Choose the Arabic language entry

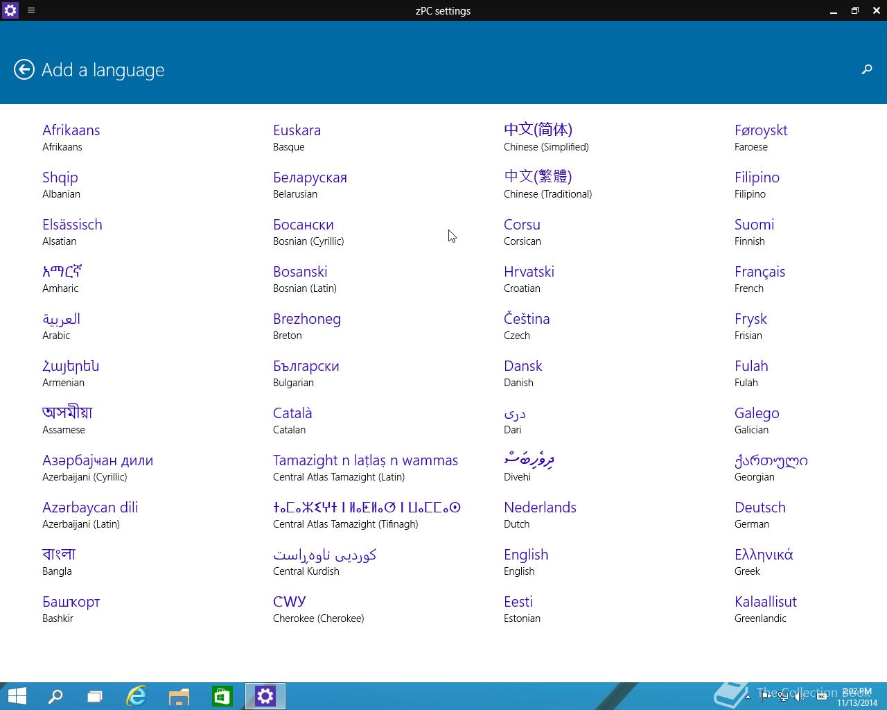pyautogui.click(x=62, y=326)
